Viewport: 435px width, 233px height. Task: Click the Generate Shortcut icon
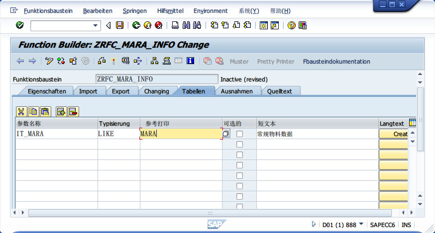(x=274, y=25)
